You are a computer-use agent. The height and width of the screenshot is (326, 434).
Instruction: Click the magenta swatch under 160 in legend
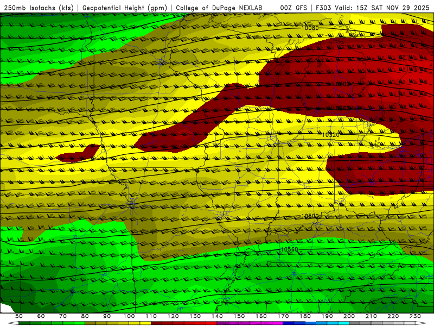(266, 323)
